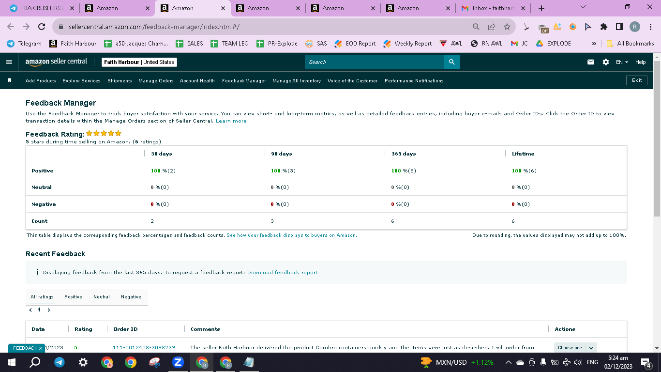Open the Extensions puzzle icon
This screenshot has width=661, height=372.
click(x=603, y=27)
